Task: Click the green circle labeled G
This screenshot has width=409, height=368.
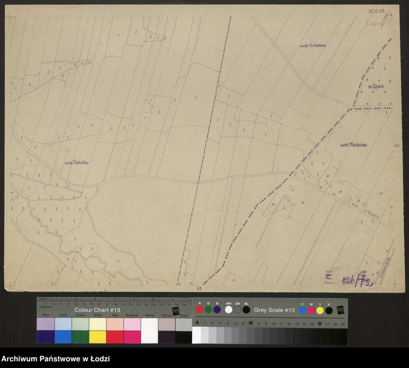Action: pos(208,310)
